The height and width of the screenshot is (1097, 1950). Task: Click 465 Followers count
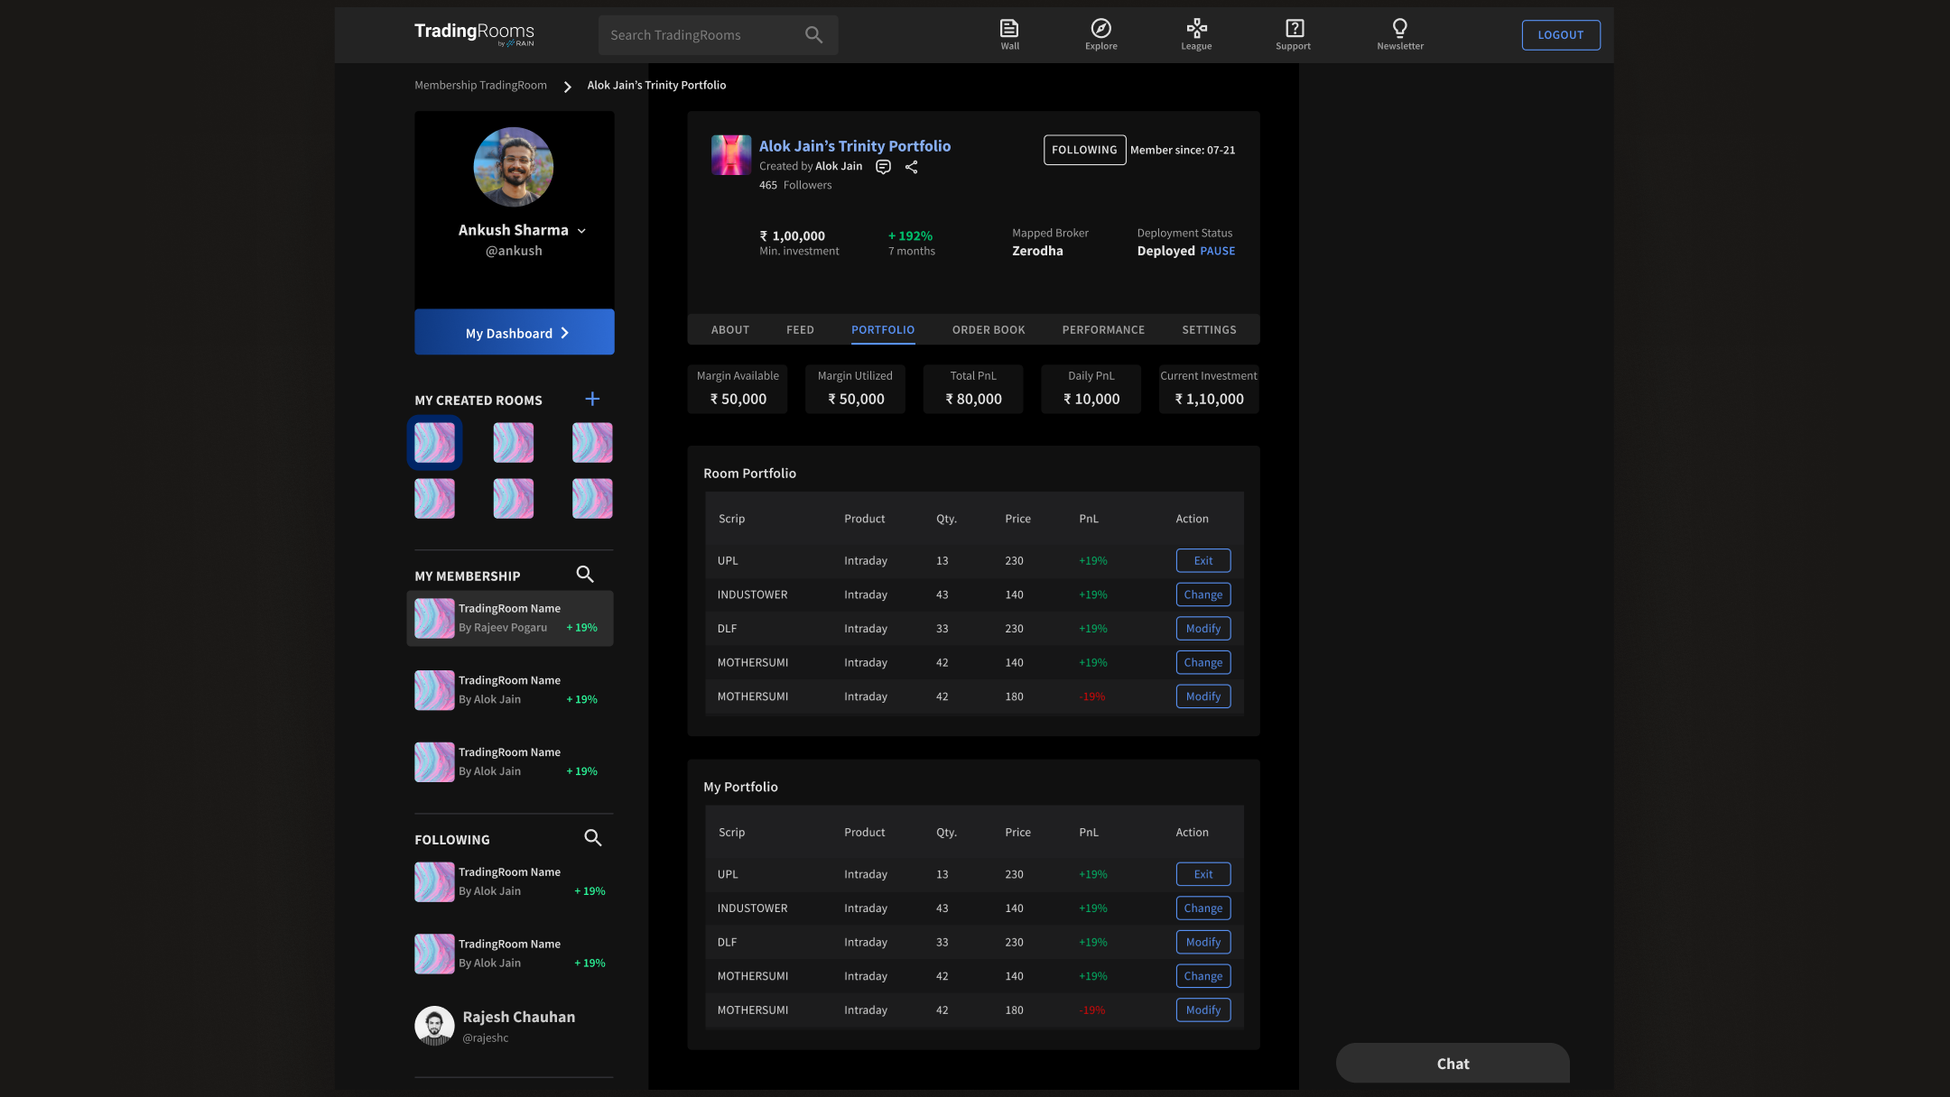[795, 186]
